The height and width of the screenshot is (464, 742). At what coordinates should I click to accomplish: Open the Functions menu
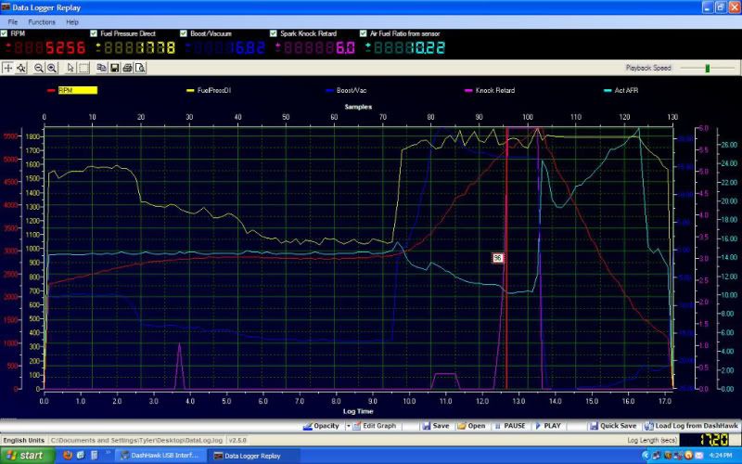(41, 21)
